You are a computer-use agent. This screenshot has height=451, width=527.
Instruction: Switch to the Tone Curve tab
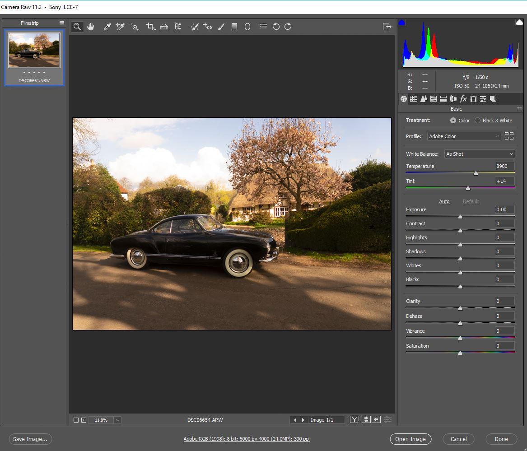(414, 99)
